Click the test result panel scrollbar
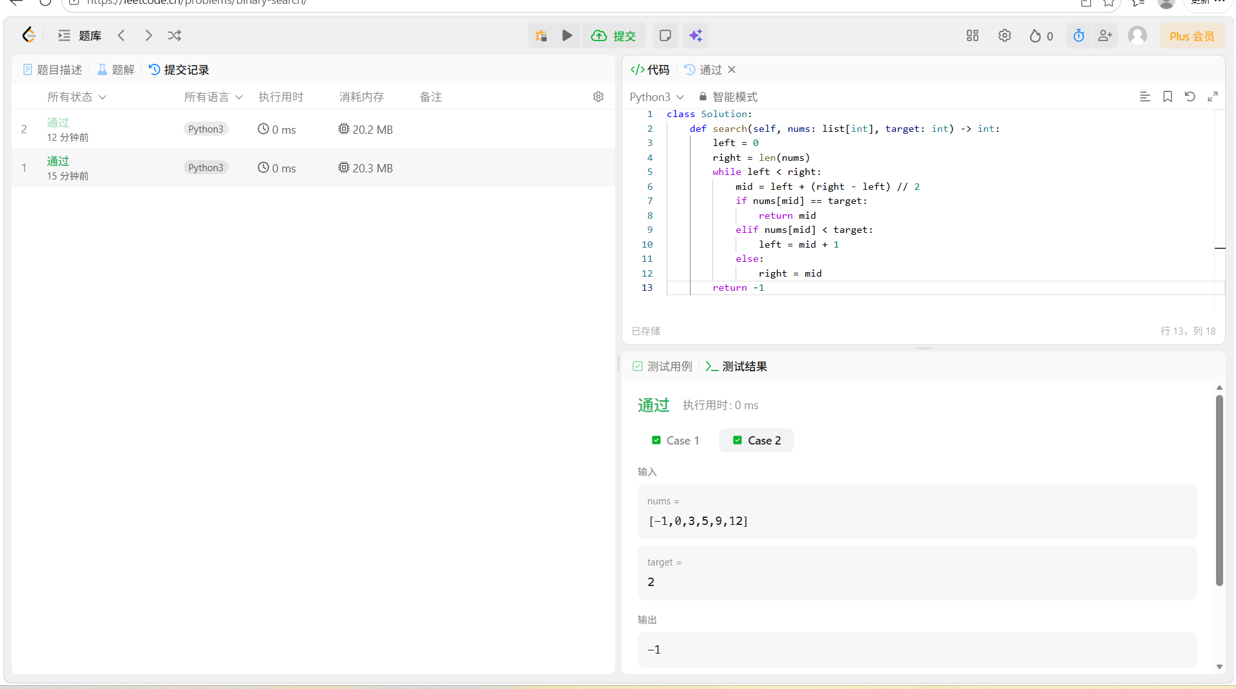Screen dimensions: 1236x689 point(1219,491)
